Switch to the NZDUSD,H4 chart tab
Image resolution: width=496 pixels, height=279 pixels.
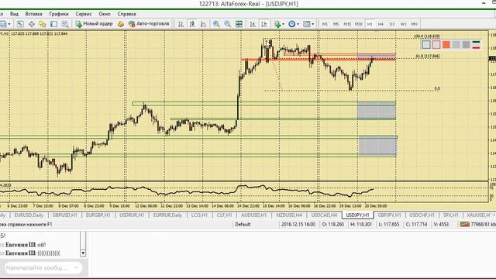(289, 215)
